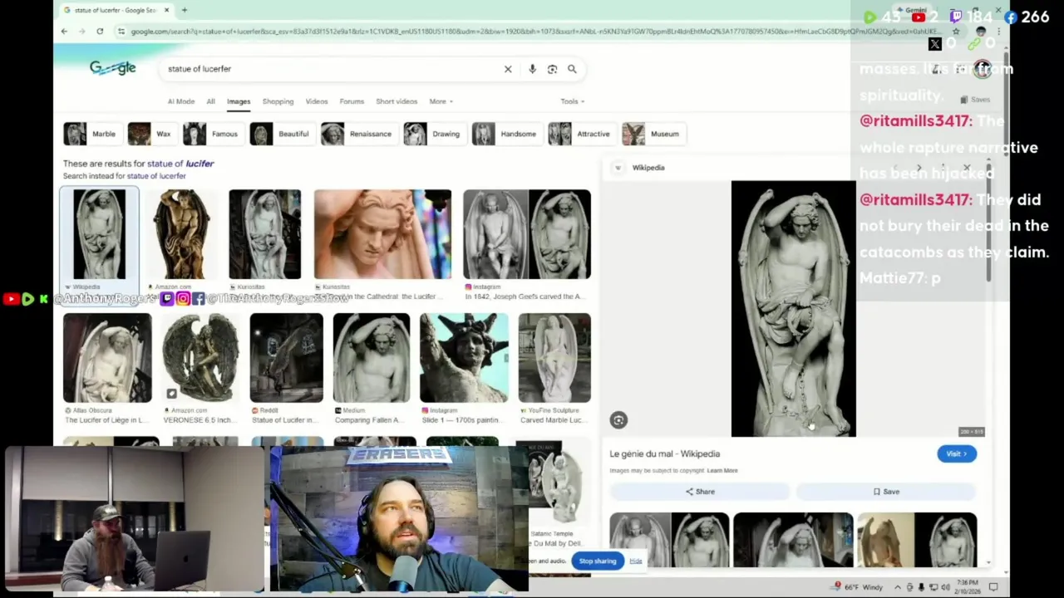The image size is (1064, 598).
Task: Filter results by Famous chip
Action: 213,134
